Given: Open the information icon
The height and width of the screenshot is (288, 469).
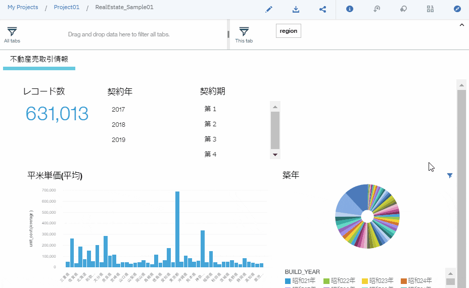Looking at the screenshot, I should point(349,9).
